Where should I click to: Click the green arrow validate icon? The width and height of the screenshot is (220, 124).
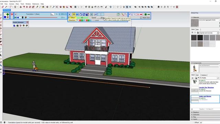coord(148,14)
